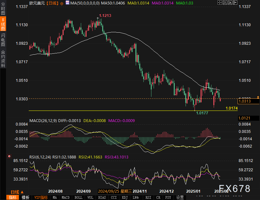Click the 2025/01 date on the time axis
The width and height of the screenshot is (260, 200).
[193, 191]
